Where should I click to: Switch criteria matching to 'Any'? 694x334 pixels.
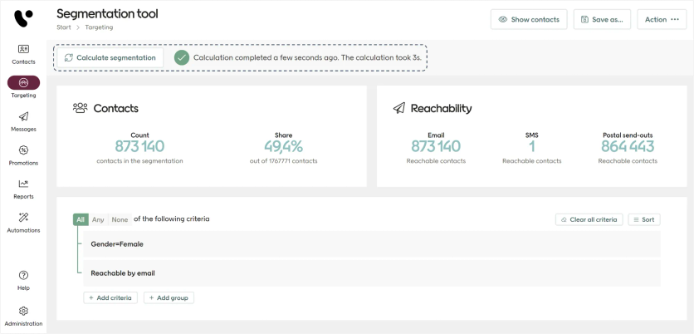[98, 219]
